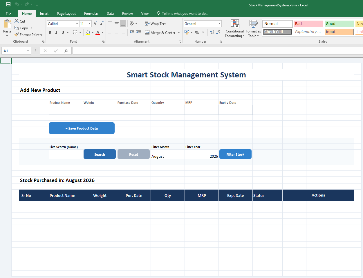Select Middle Align icon
The width and height of the screenshot is (363, 278).
tap(117, 23)
